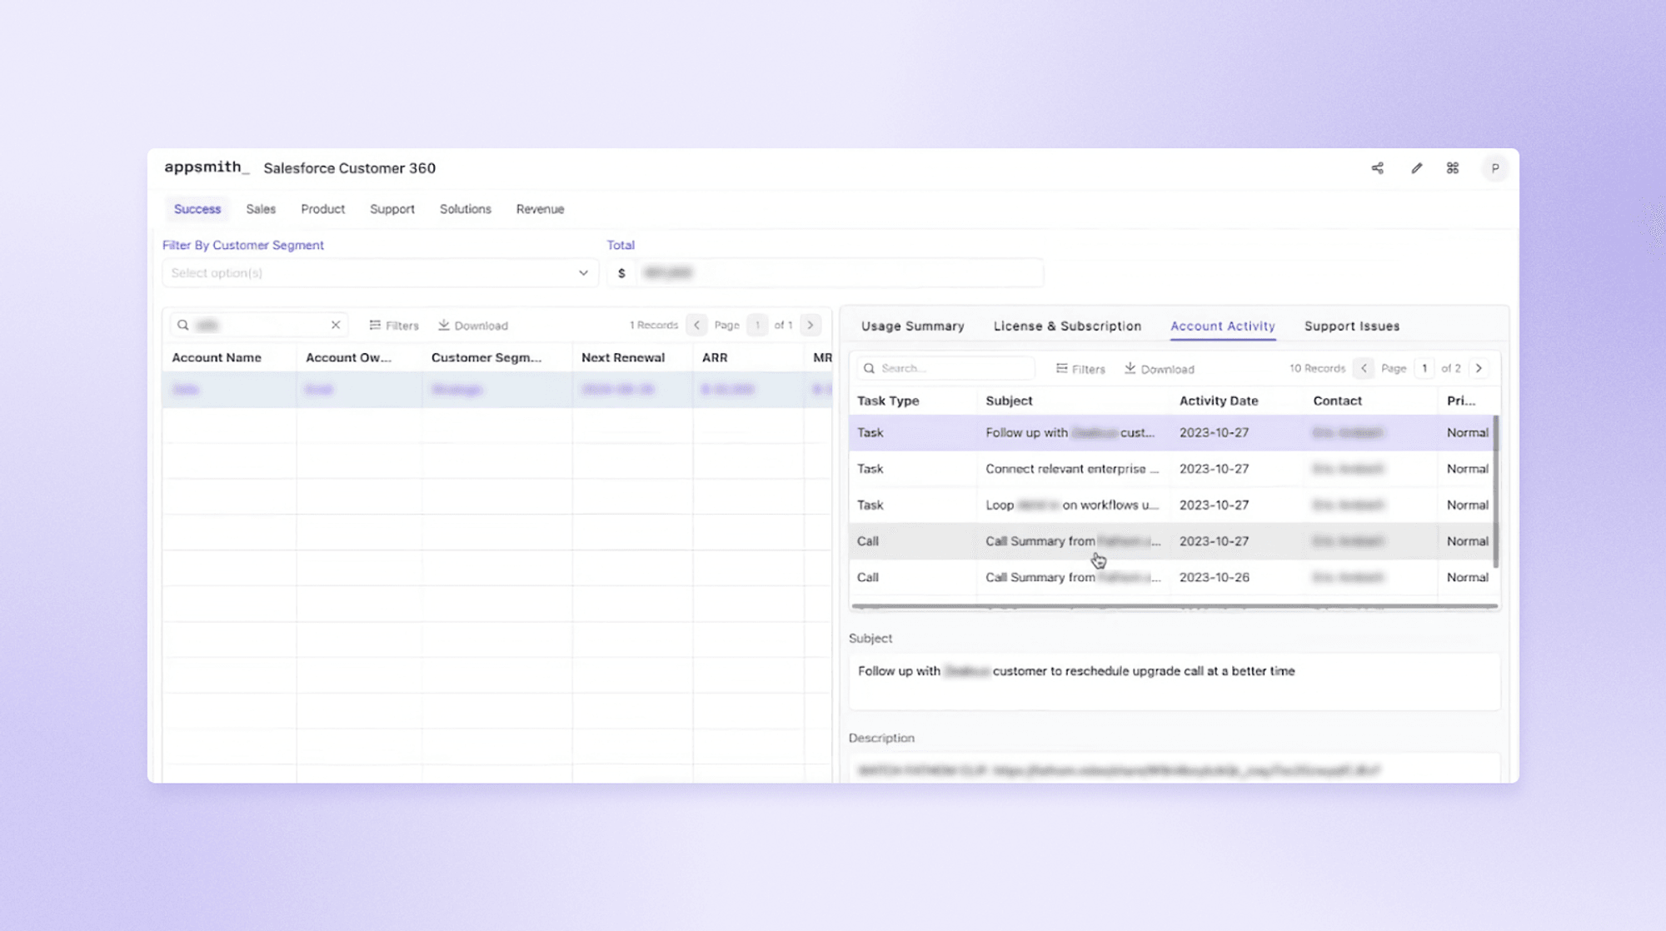Click the P profile avatar
1666x931 pixels.
coord(1496,168)
